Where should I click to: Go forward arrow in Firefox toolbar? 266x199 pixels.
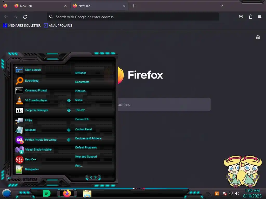click(16, 17)
